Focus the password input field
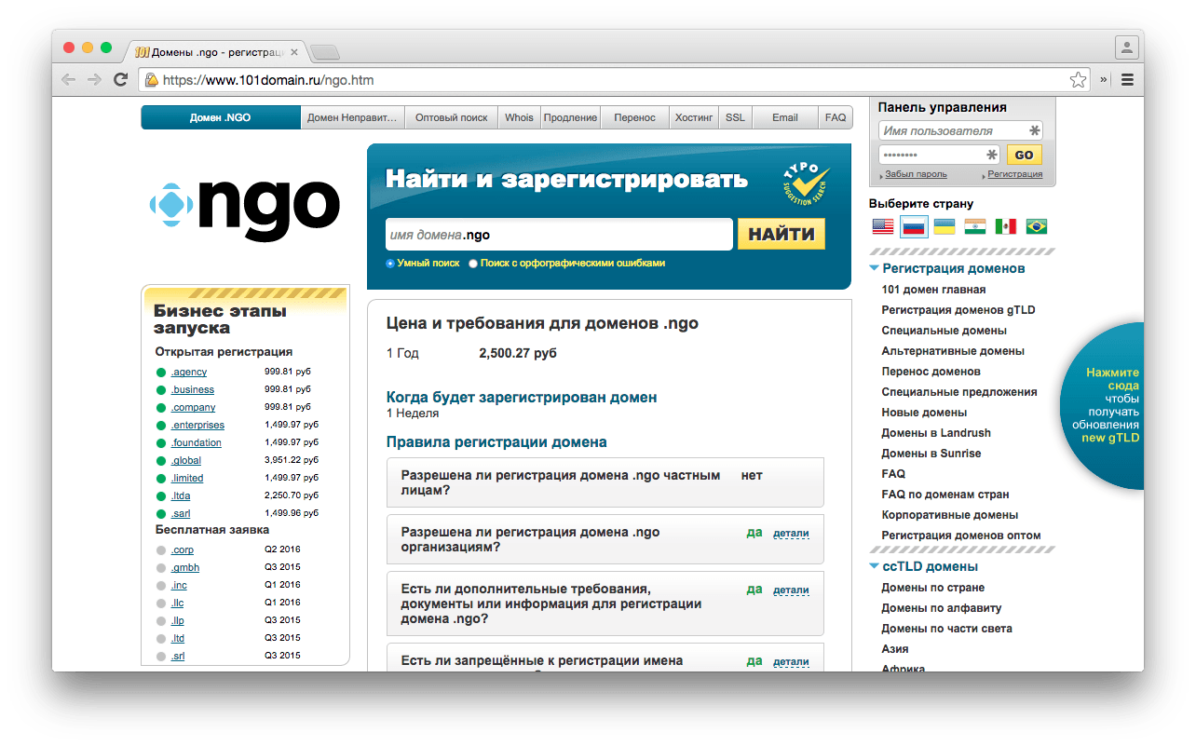The height and width of the screenshot is (746, 1196). [939, 155]
